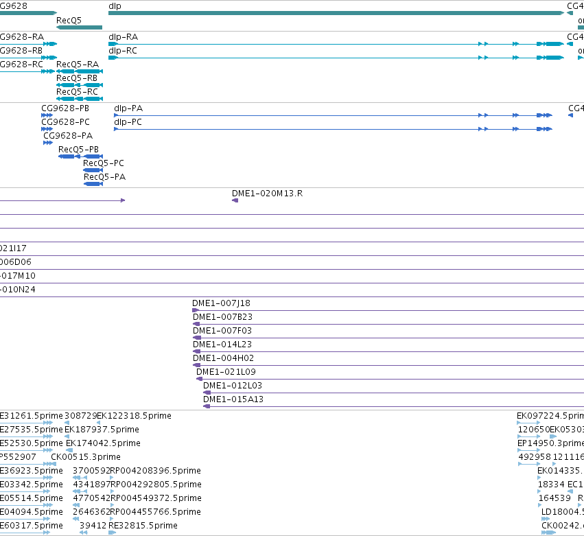584x536 pixels.
Task: Select the dlp-RC transcript label
Action: coord(123,51)
